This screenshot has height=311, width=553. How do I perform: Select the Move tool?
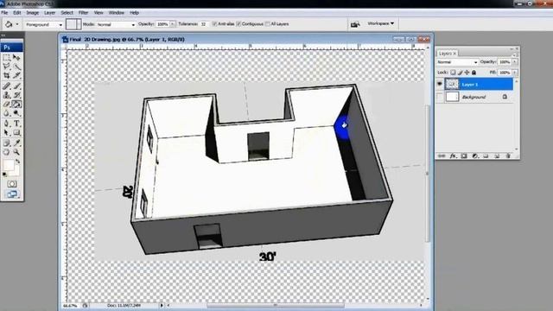16,57
